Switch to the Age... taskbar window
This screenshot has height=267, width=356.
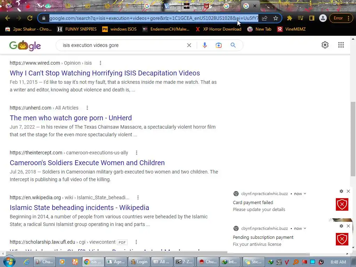(116, 262)
